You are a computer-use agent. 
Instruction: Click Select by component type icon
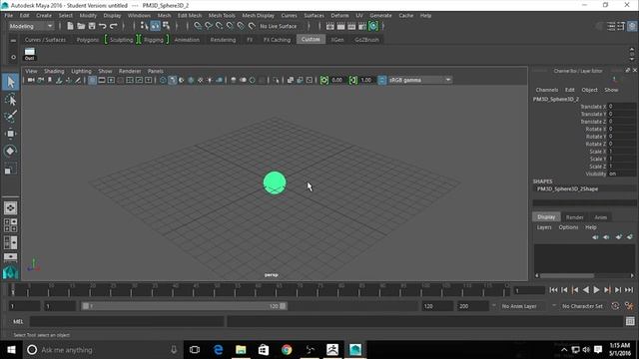tap(166, 26)
